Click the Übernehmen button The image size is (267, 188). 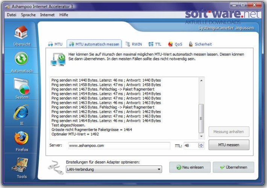point(234,167)
